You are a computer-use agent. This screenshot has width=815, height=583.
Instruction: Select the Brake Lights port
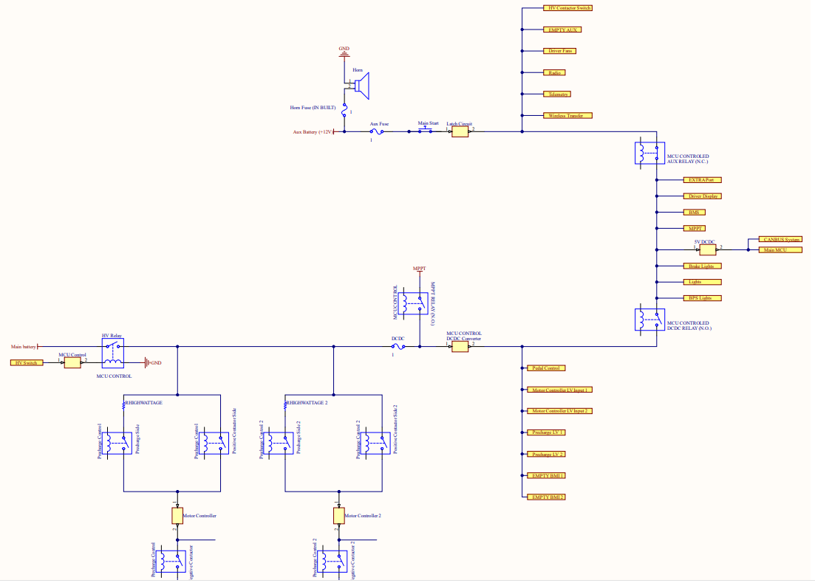(702, 266)
